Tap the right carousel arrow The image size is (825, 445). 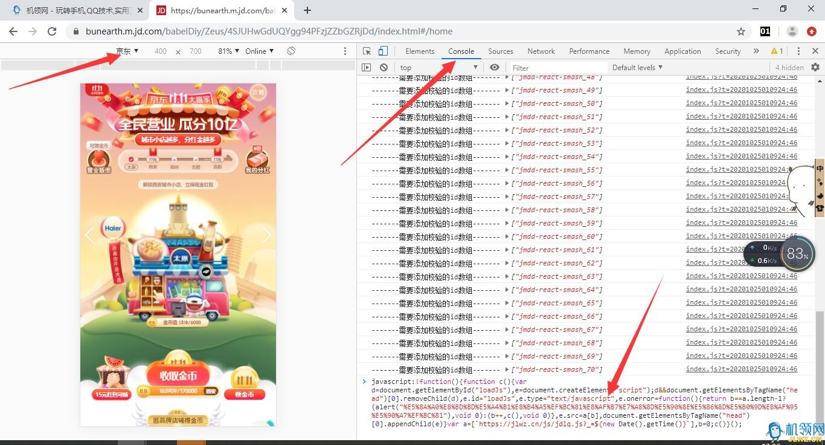266,235
